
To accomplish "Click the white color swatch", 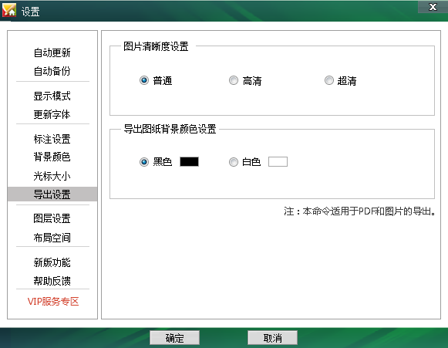I will pos(278,161).
